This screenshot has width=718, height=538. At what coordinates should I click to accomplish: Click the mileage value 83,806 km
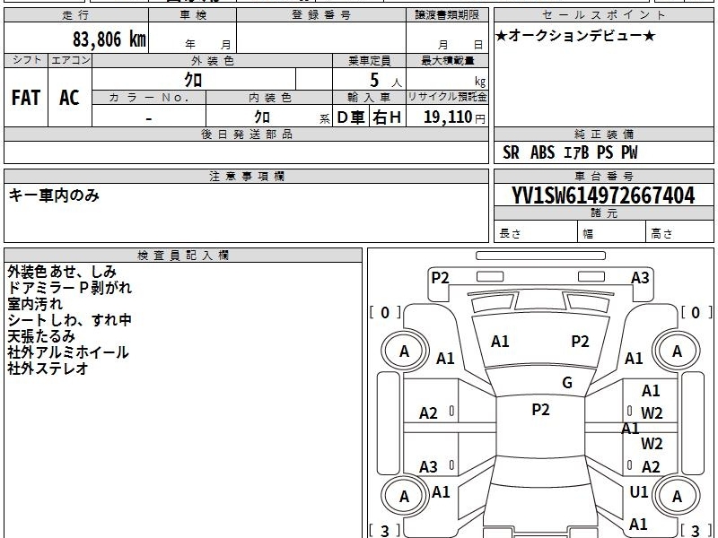109,39
